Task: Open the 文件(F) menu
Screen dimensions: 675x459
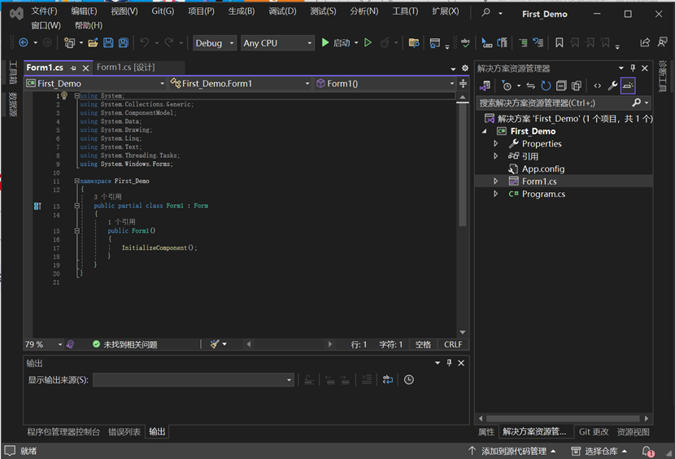Action: coord(44,11)
